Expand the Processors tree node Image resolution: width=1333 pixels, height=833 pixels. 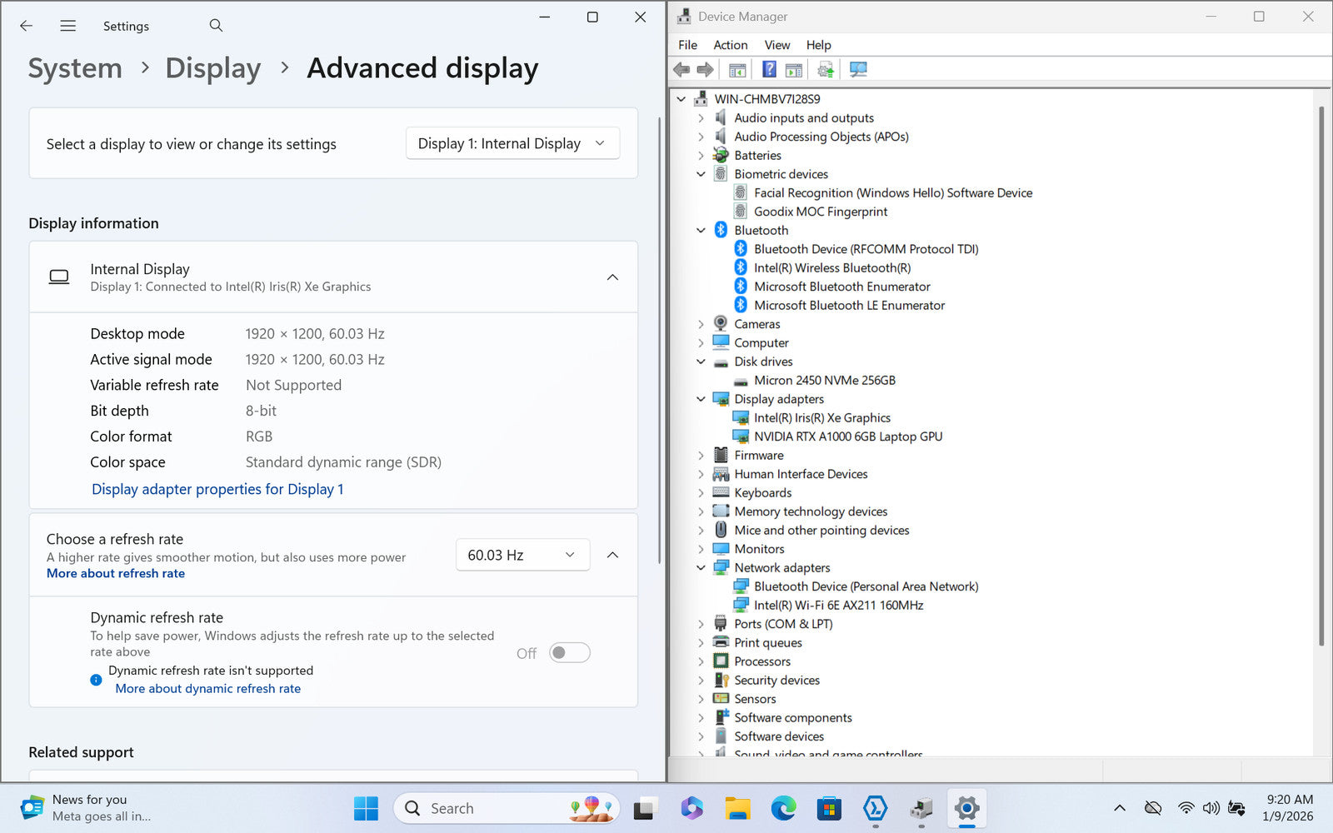[701, 661]
